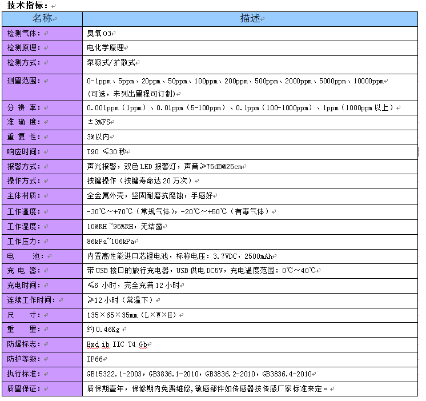The height and width of the screenshot is (401, 426).
Task: Click the 主体材质 label cell
Action: pyautogui.click(x=42, y=197)
